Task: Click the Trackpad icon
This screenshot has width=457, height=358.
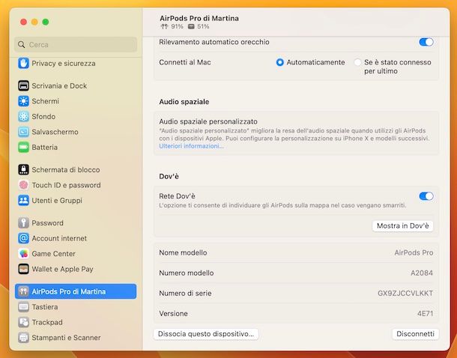Action: point(23,322)
